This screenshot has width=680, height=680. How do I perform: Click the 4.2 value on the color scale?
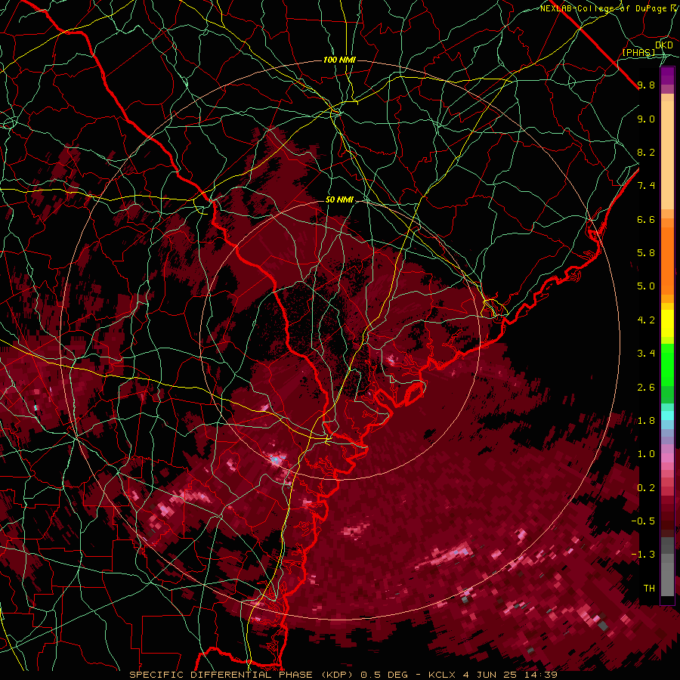pyautogui.click(x=646, y=320)
